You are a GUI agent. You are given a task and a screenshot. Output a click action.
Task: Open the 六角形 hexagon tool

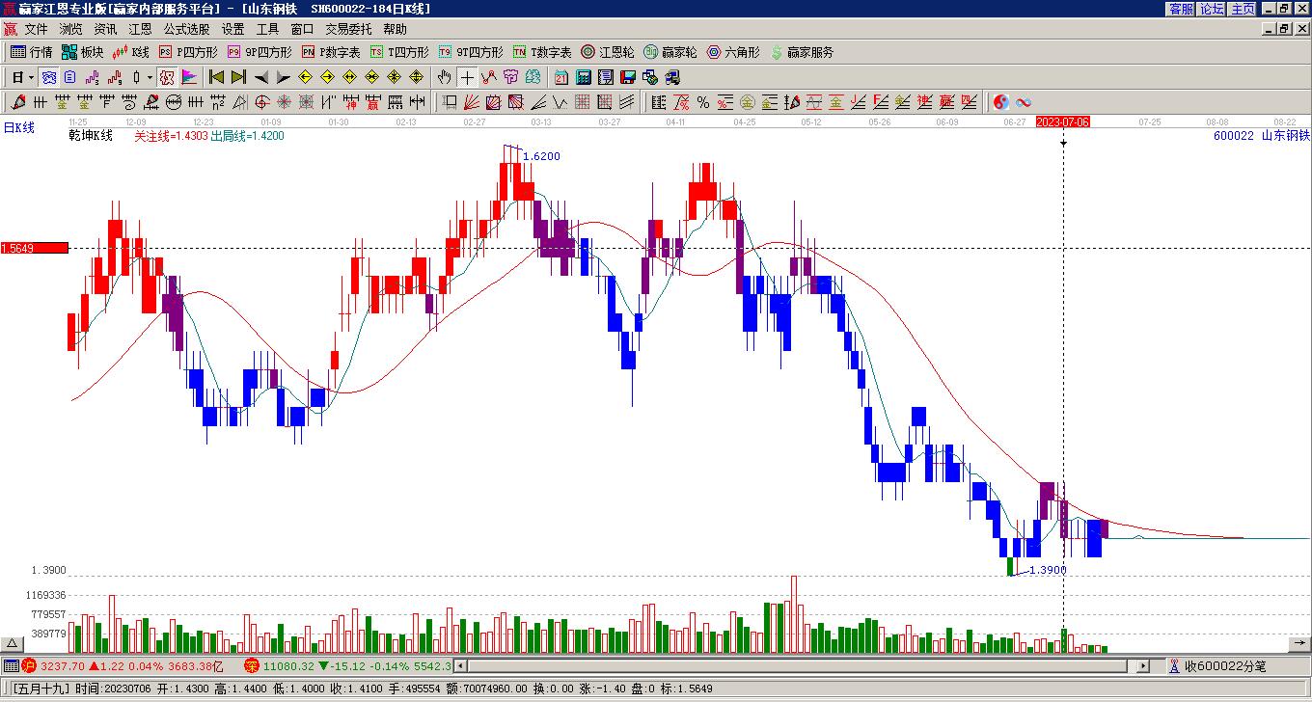click(733, 52)
